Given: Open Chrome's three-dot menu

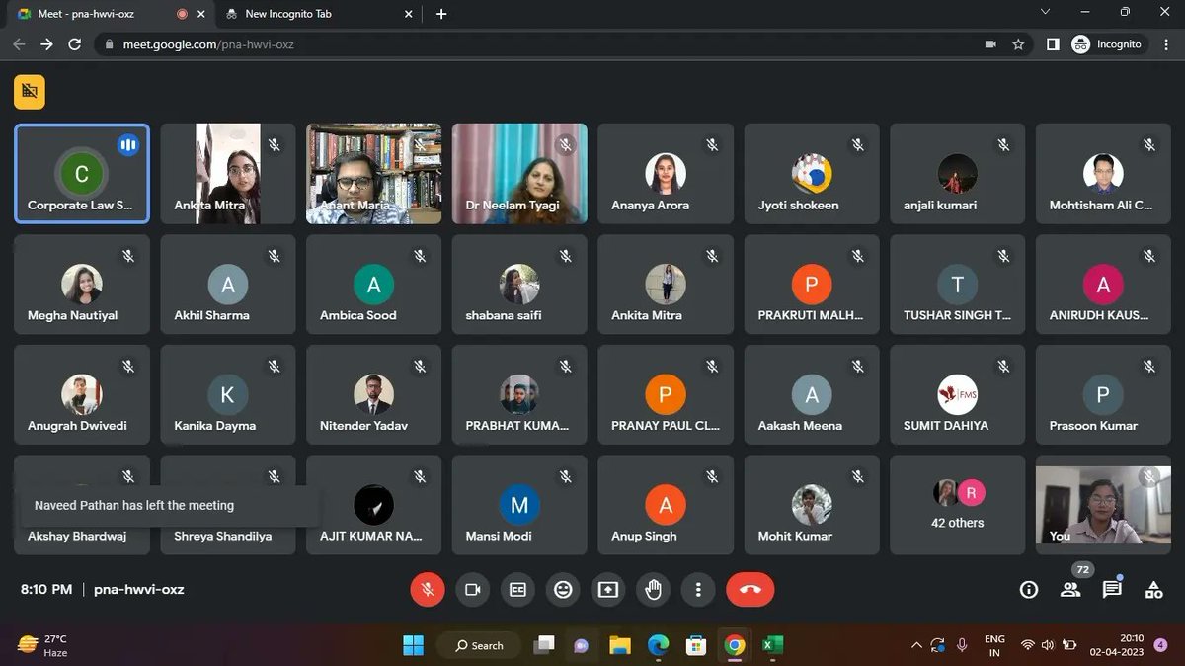Looking at the screenshot, I should (x=1166, y=44).
